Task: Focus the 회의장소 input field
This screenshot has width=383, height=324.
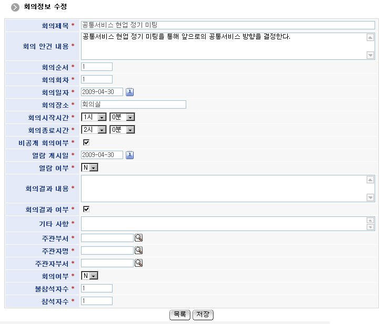Action: click(x=134, y=104)
